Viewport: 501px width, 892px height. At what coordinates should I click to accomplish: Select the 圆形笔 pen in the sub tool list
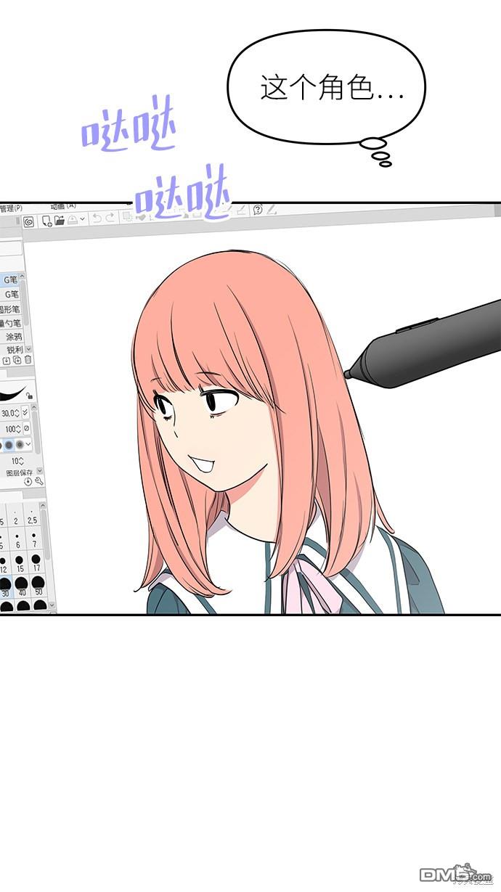(11, 308)
